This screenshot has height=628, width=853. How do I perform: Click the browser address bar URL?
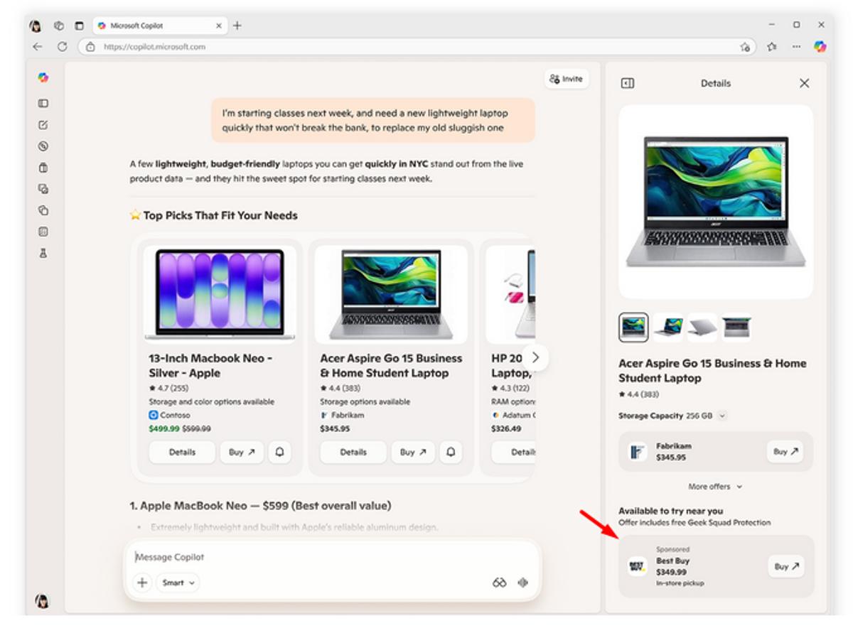tap(154, 47)
